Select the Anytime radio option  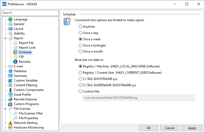(87, 27)
